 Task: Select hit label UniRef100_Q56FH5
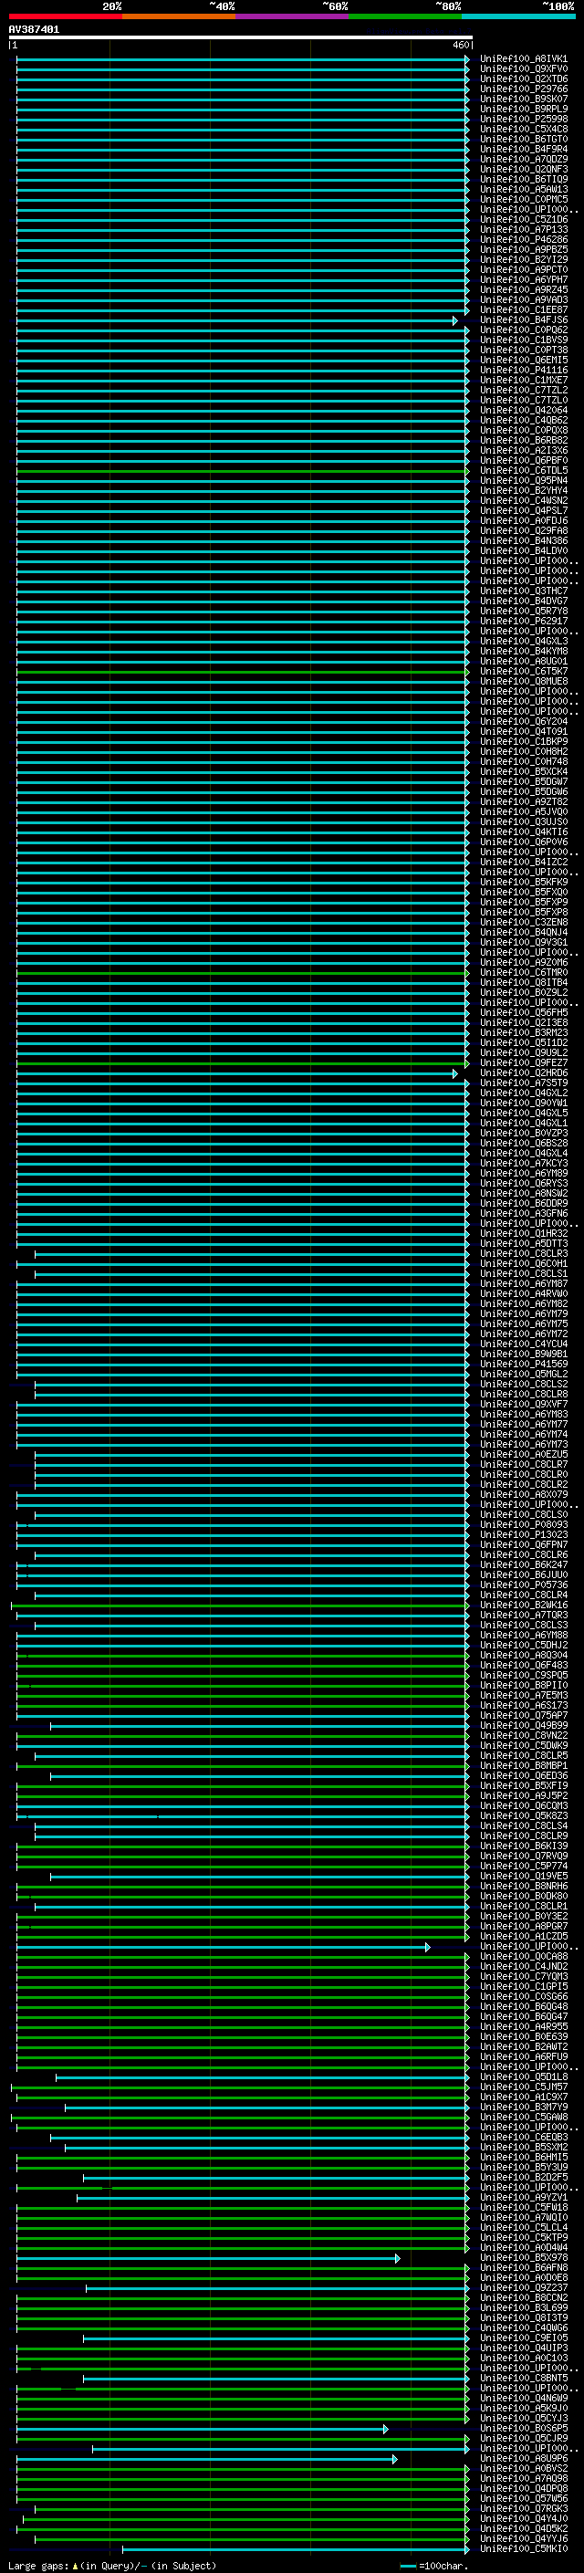(x=523, y=1013)
